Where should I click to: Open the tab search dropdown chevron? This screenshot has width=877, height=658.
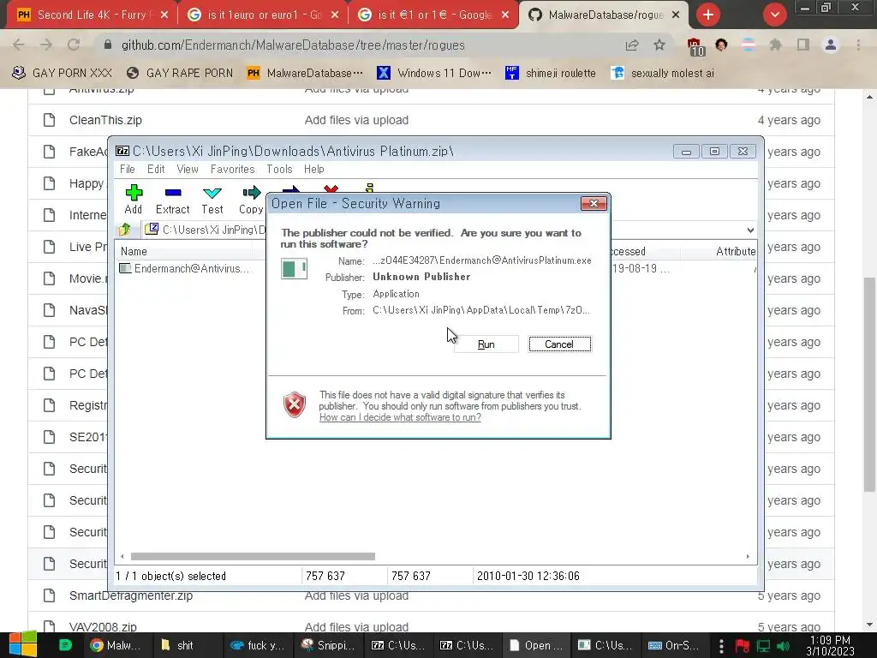click(x=774, y=15)
